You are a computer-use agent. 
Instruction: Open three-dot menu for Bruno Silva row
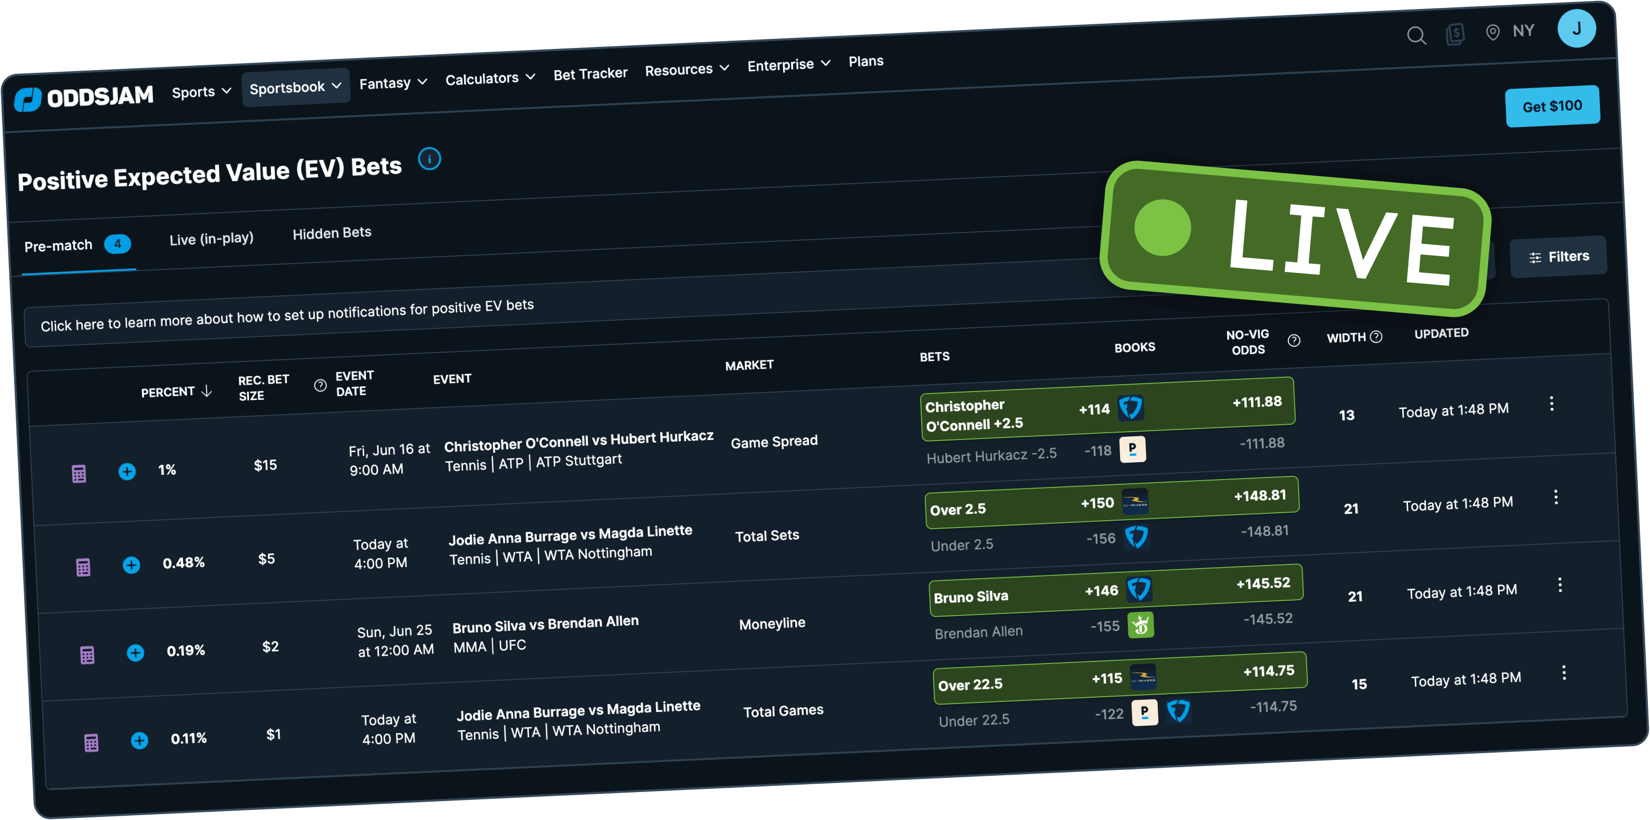[x=1560, y=585]
